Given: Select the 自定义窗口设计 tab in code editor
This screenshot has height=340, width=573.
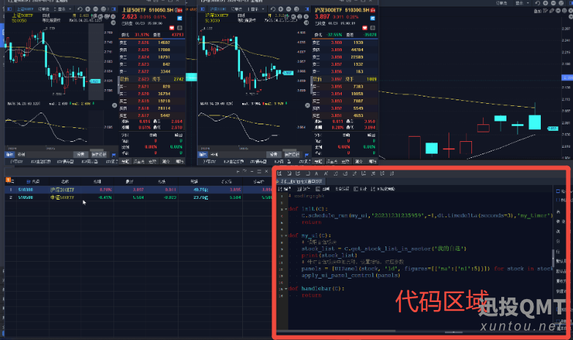Looking at the screenshot, I should (x=301, y=181).
